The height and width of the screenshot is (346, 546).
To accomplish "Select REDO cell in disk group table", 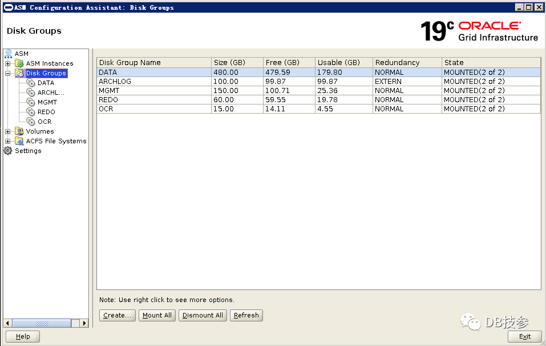I will pos(154,100).
